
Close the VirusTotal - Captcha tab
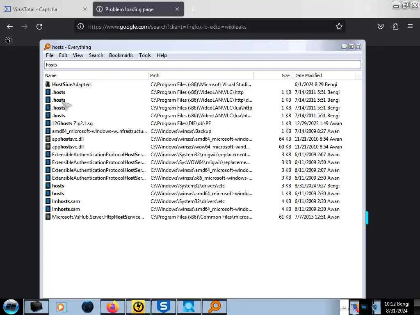[85, 9]
